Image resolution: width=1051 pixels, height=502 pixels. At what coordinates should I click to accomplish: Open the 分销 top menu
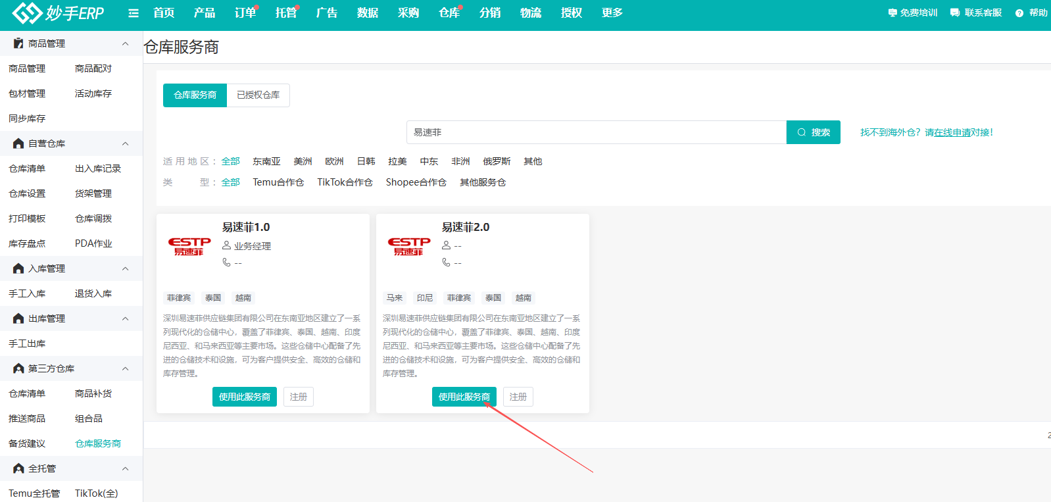pos(490,13)
